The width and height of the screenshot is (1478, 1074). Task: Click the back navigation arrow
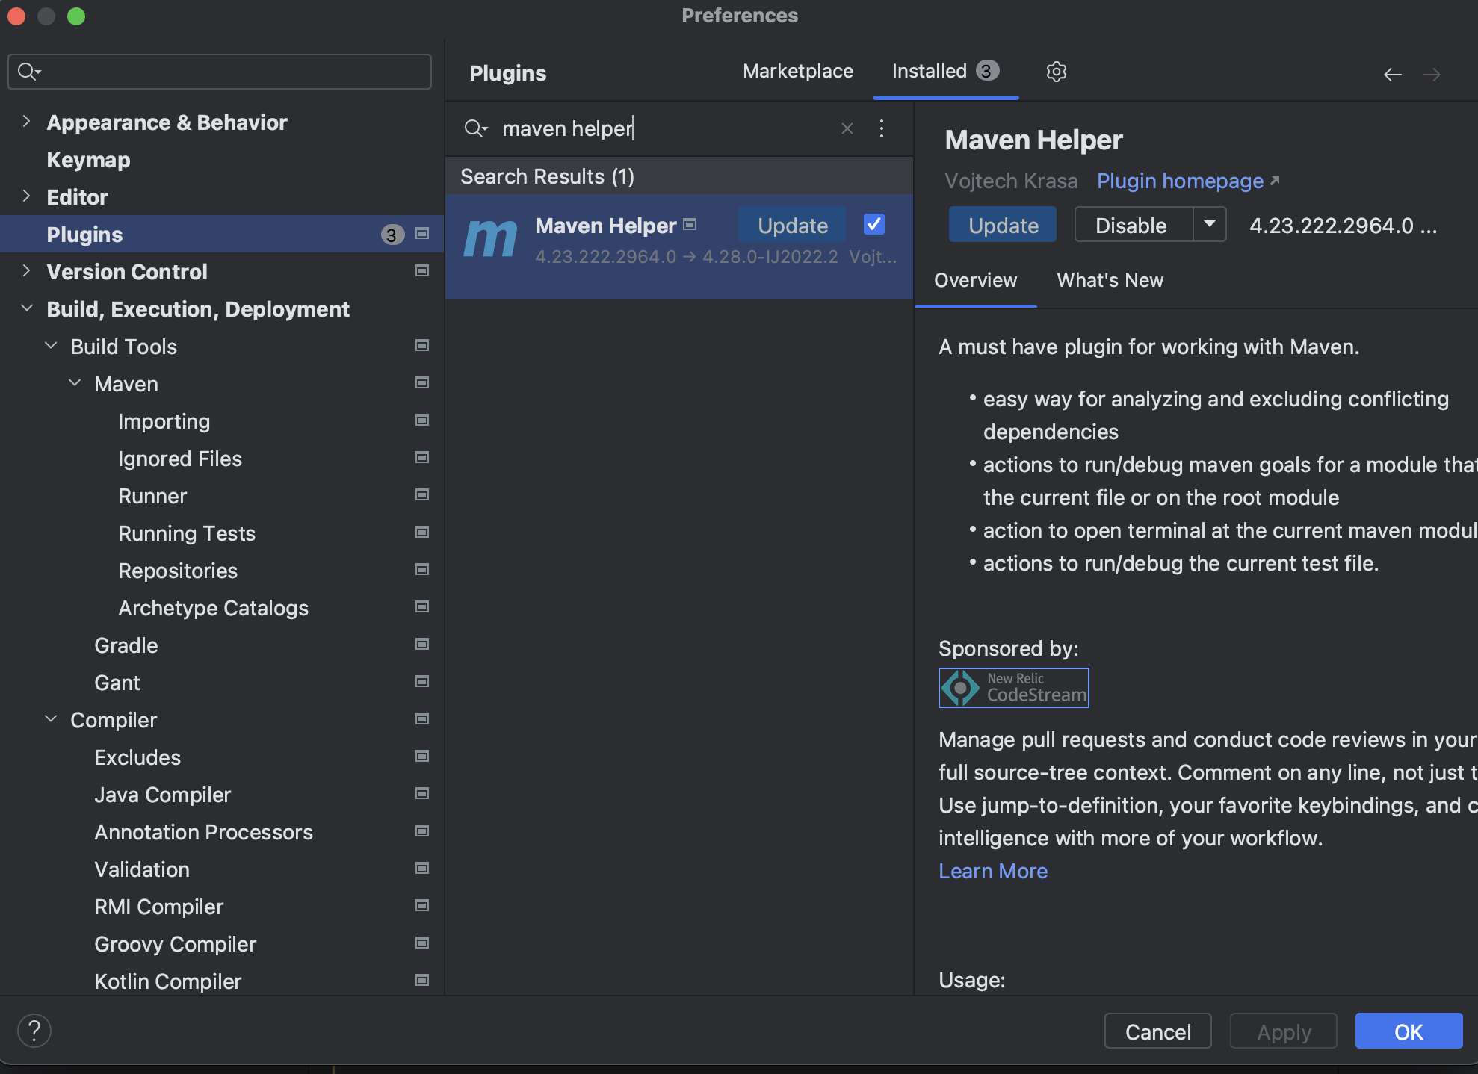click(x=1392, y=75)
